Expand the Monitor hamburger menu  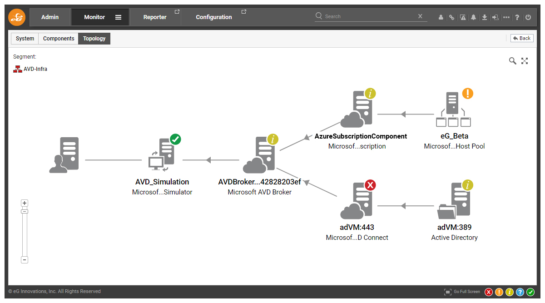tap(118, 17)
